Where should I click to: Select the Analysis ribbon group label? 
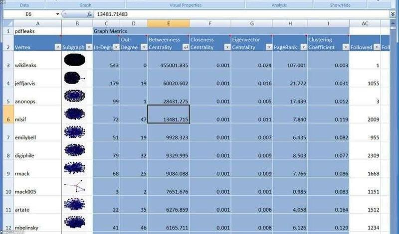coord(279,5)
